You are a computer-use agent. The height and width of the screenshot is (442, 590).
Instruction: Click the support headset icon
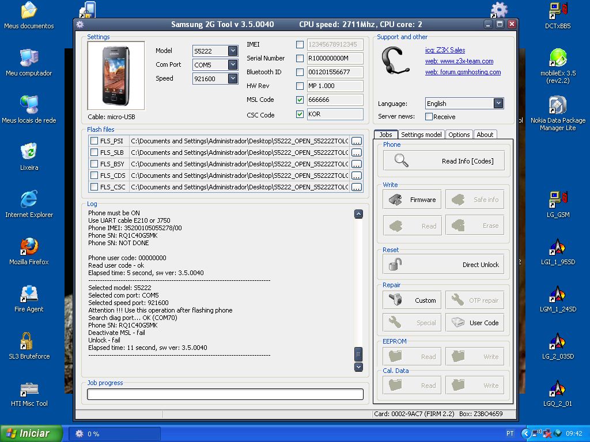[394, 61]
